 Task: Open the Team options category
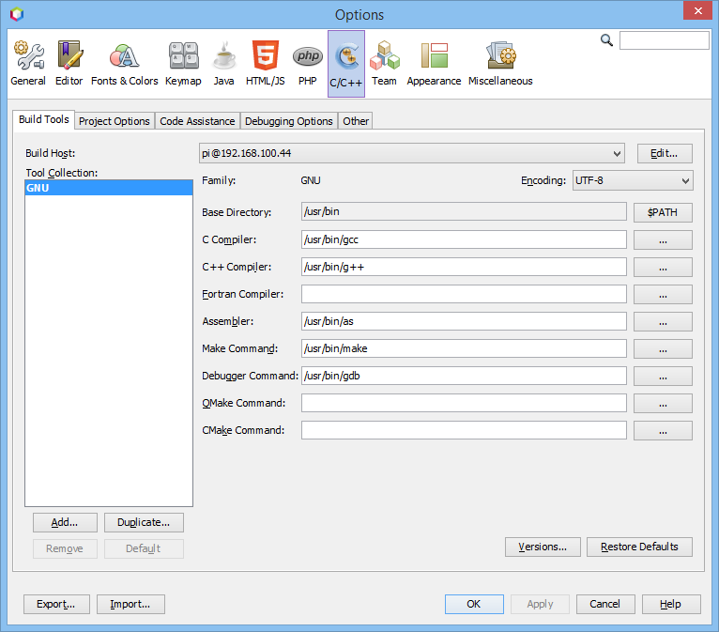click(x=384, y=64)
